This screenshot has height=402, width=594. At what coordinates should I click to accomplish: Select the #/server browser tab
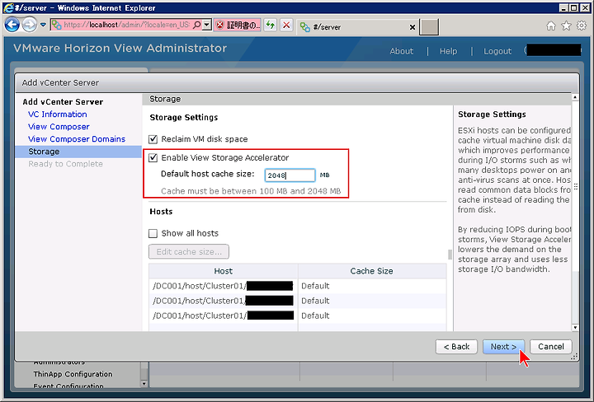pos(357,27)
